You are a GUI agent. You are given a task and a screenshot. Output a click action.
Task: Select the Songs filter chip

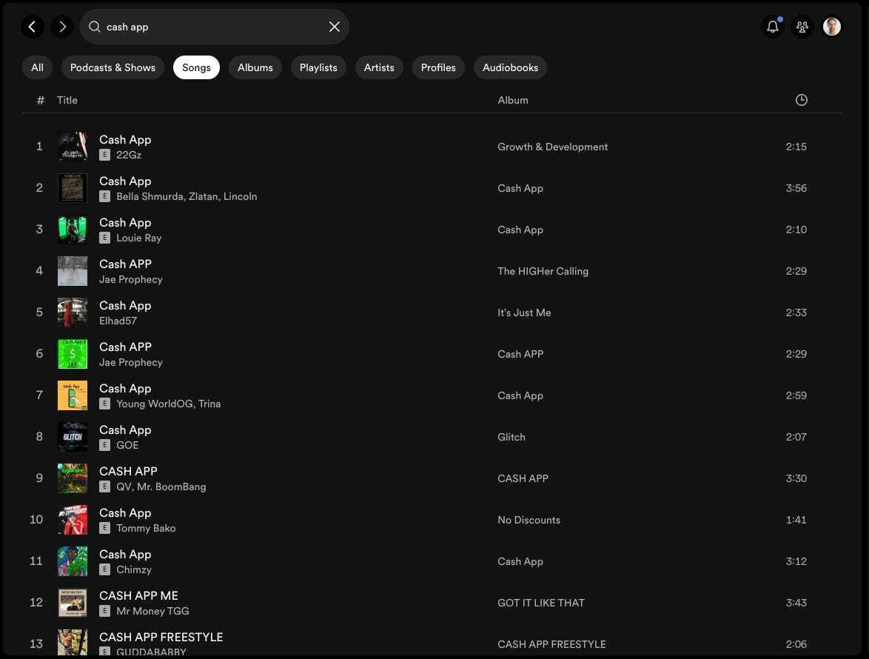(196, 67)
